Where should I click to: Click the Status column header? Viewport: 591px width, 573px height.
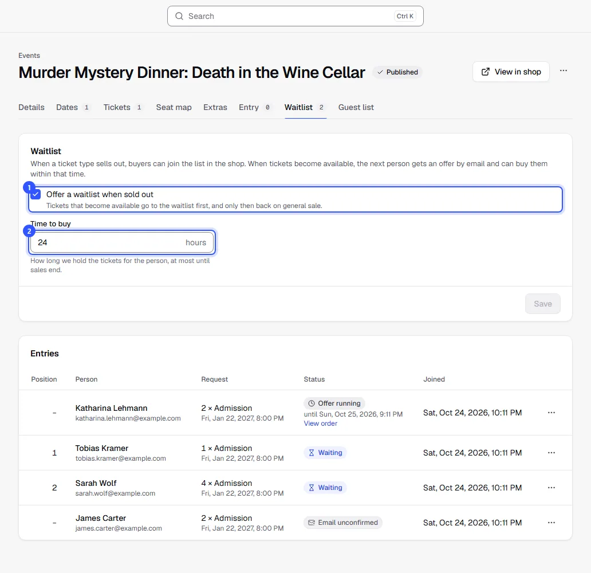pyautogui.click(x=314, y=379)
